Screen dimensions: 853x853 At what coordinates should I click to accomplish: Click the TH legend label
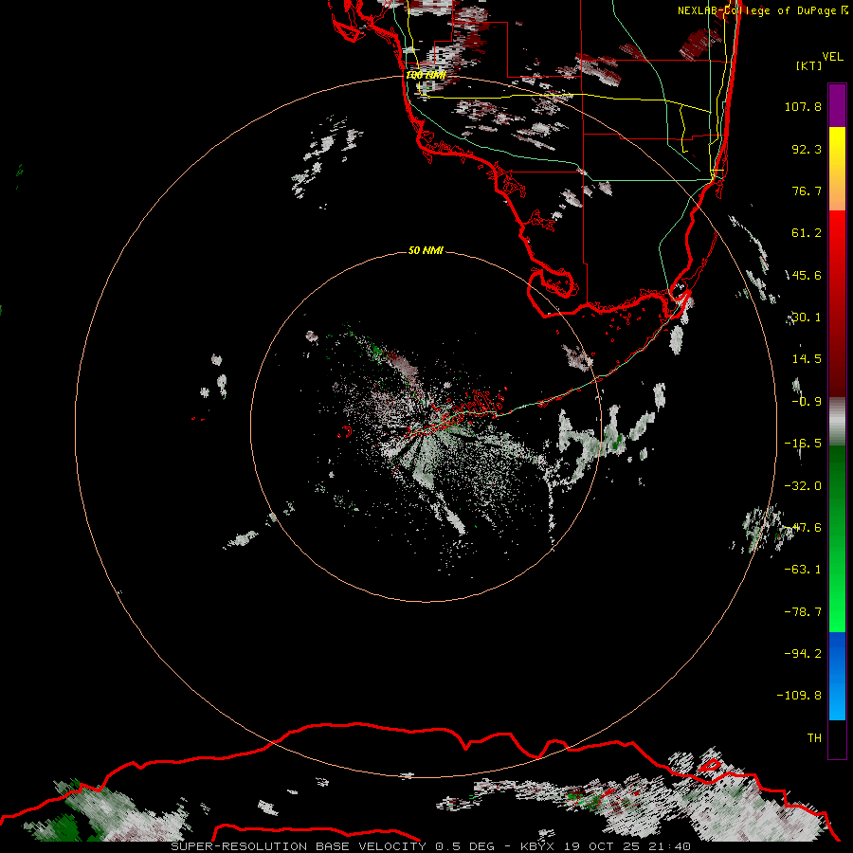pos(814,738)
